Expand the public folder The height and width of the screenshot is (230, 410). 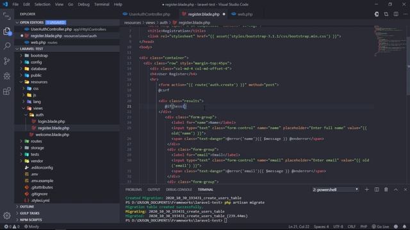(x=67, y=75)
